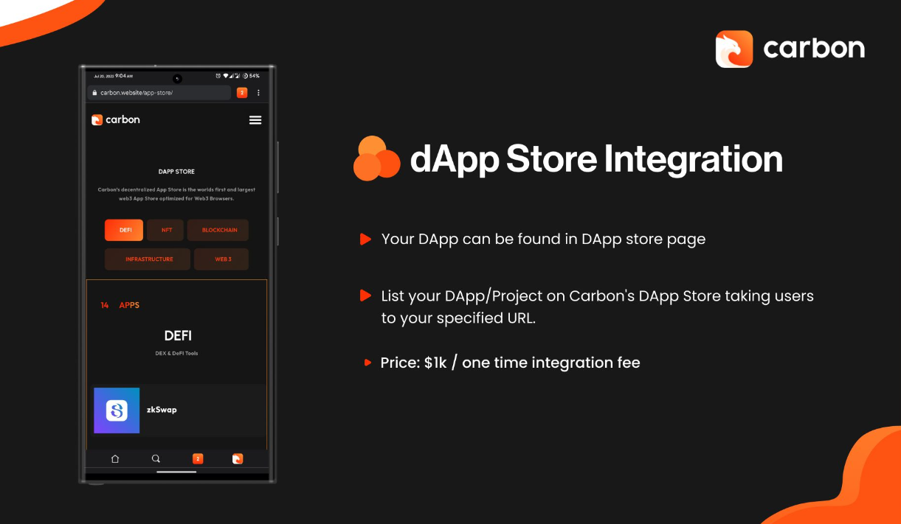Switch to the DEFI category tab
The image size is (901, 524).
tap(123, 229)
